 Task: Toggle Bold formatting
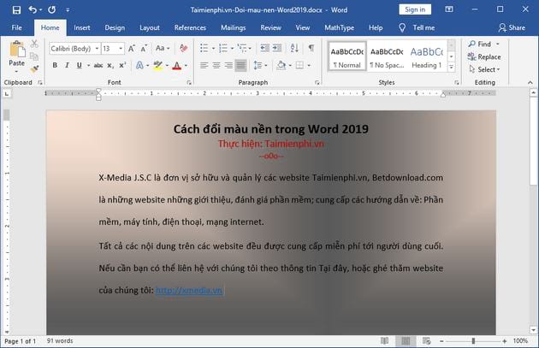pos(55,65)
